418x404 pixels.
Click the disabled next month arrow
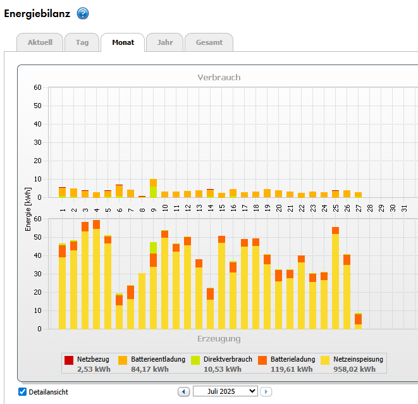click(266, 391)
